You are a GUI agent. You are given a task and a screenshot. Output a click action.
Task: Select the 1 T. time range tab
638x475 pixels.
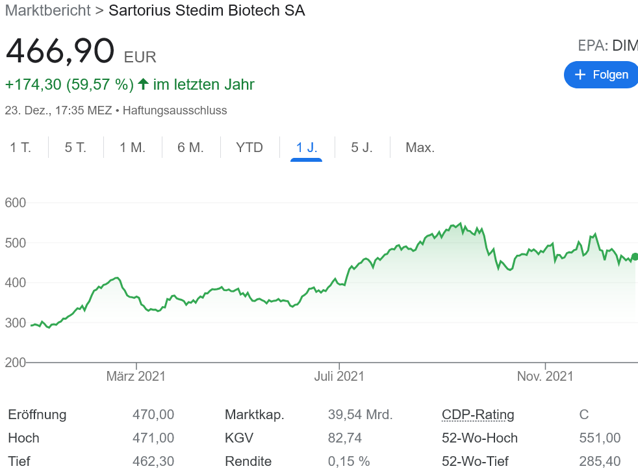[21, 148]
